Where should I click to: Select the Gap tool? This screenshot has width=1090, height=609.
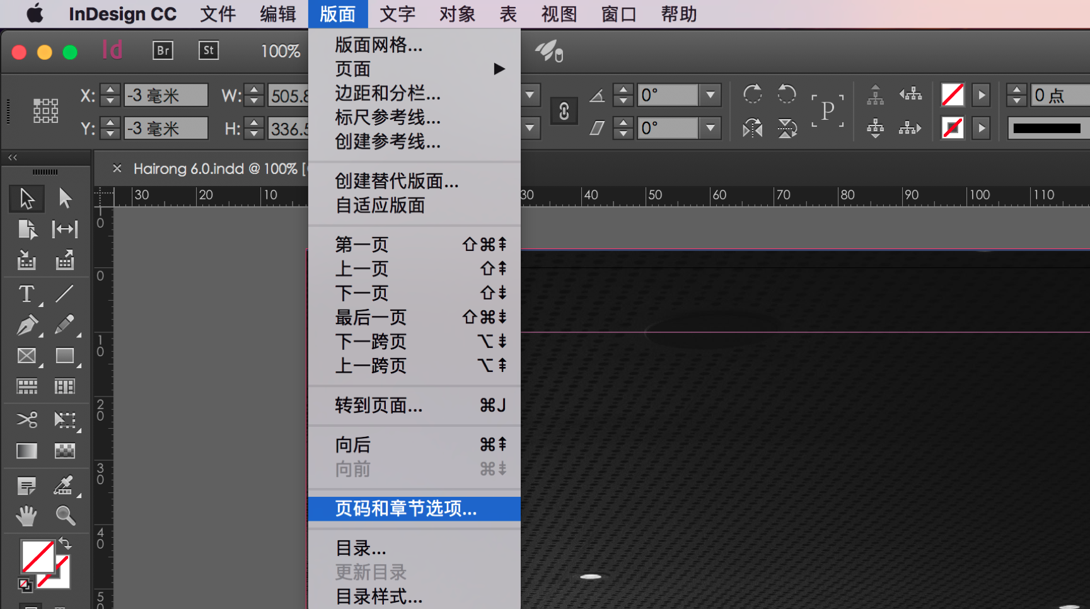65,229
